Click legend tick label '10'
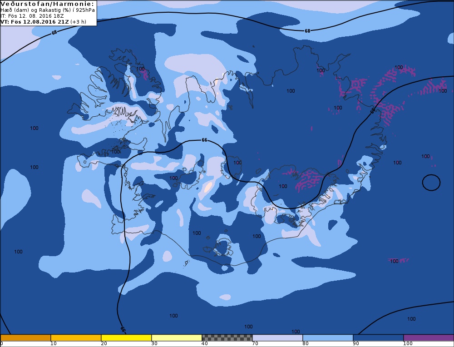This screenshot has width=454, height=347. tap(54, 344)
